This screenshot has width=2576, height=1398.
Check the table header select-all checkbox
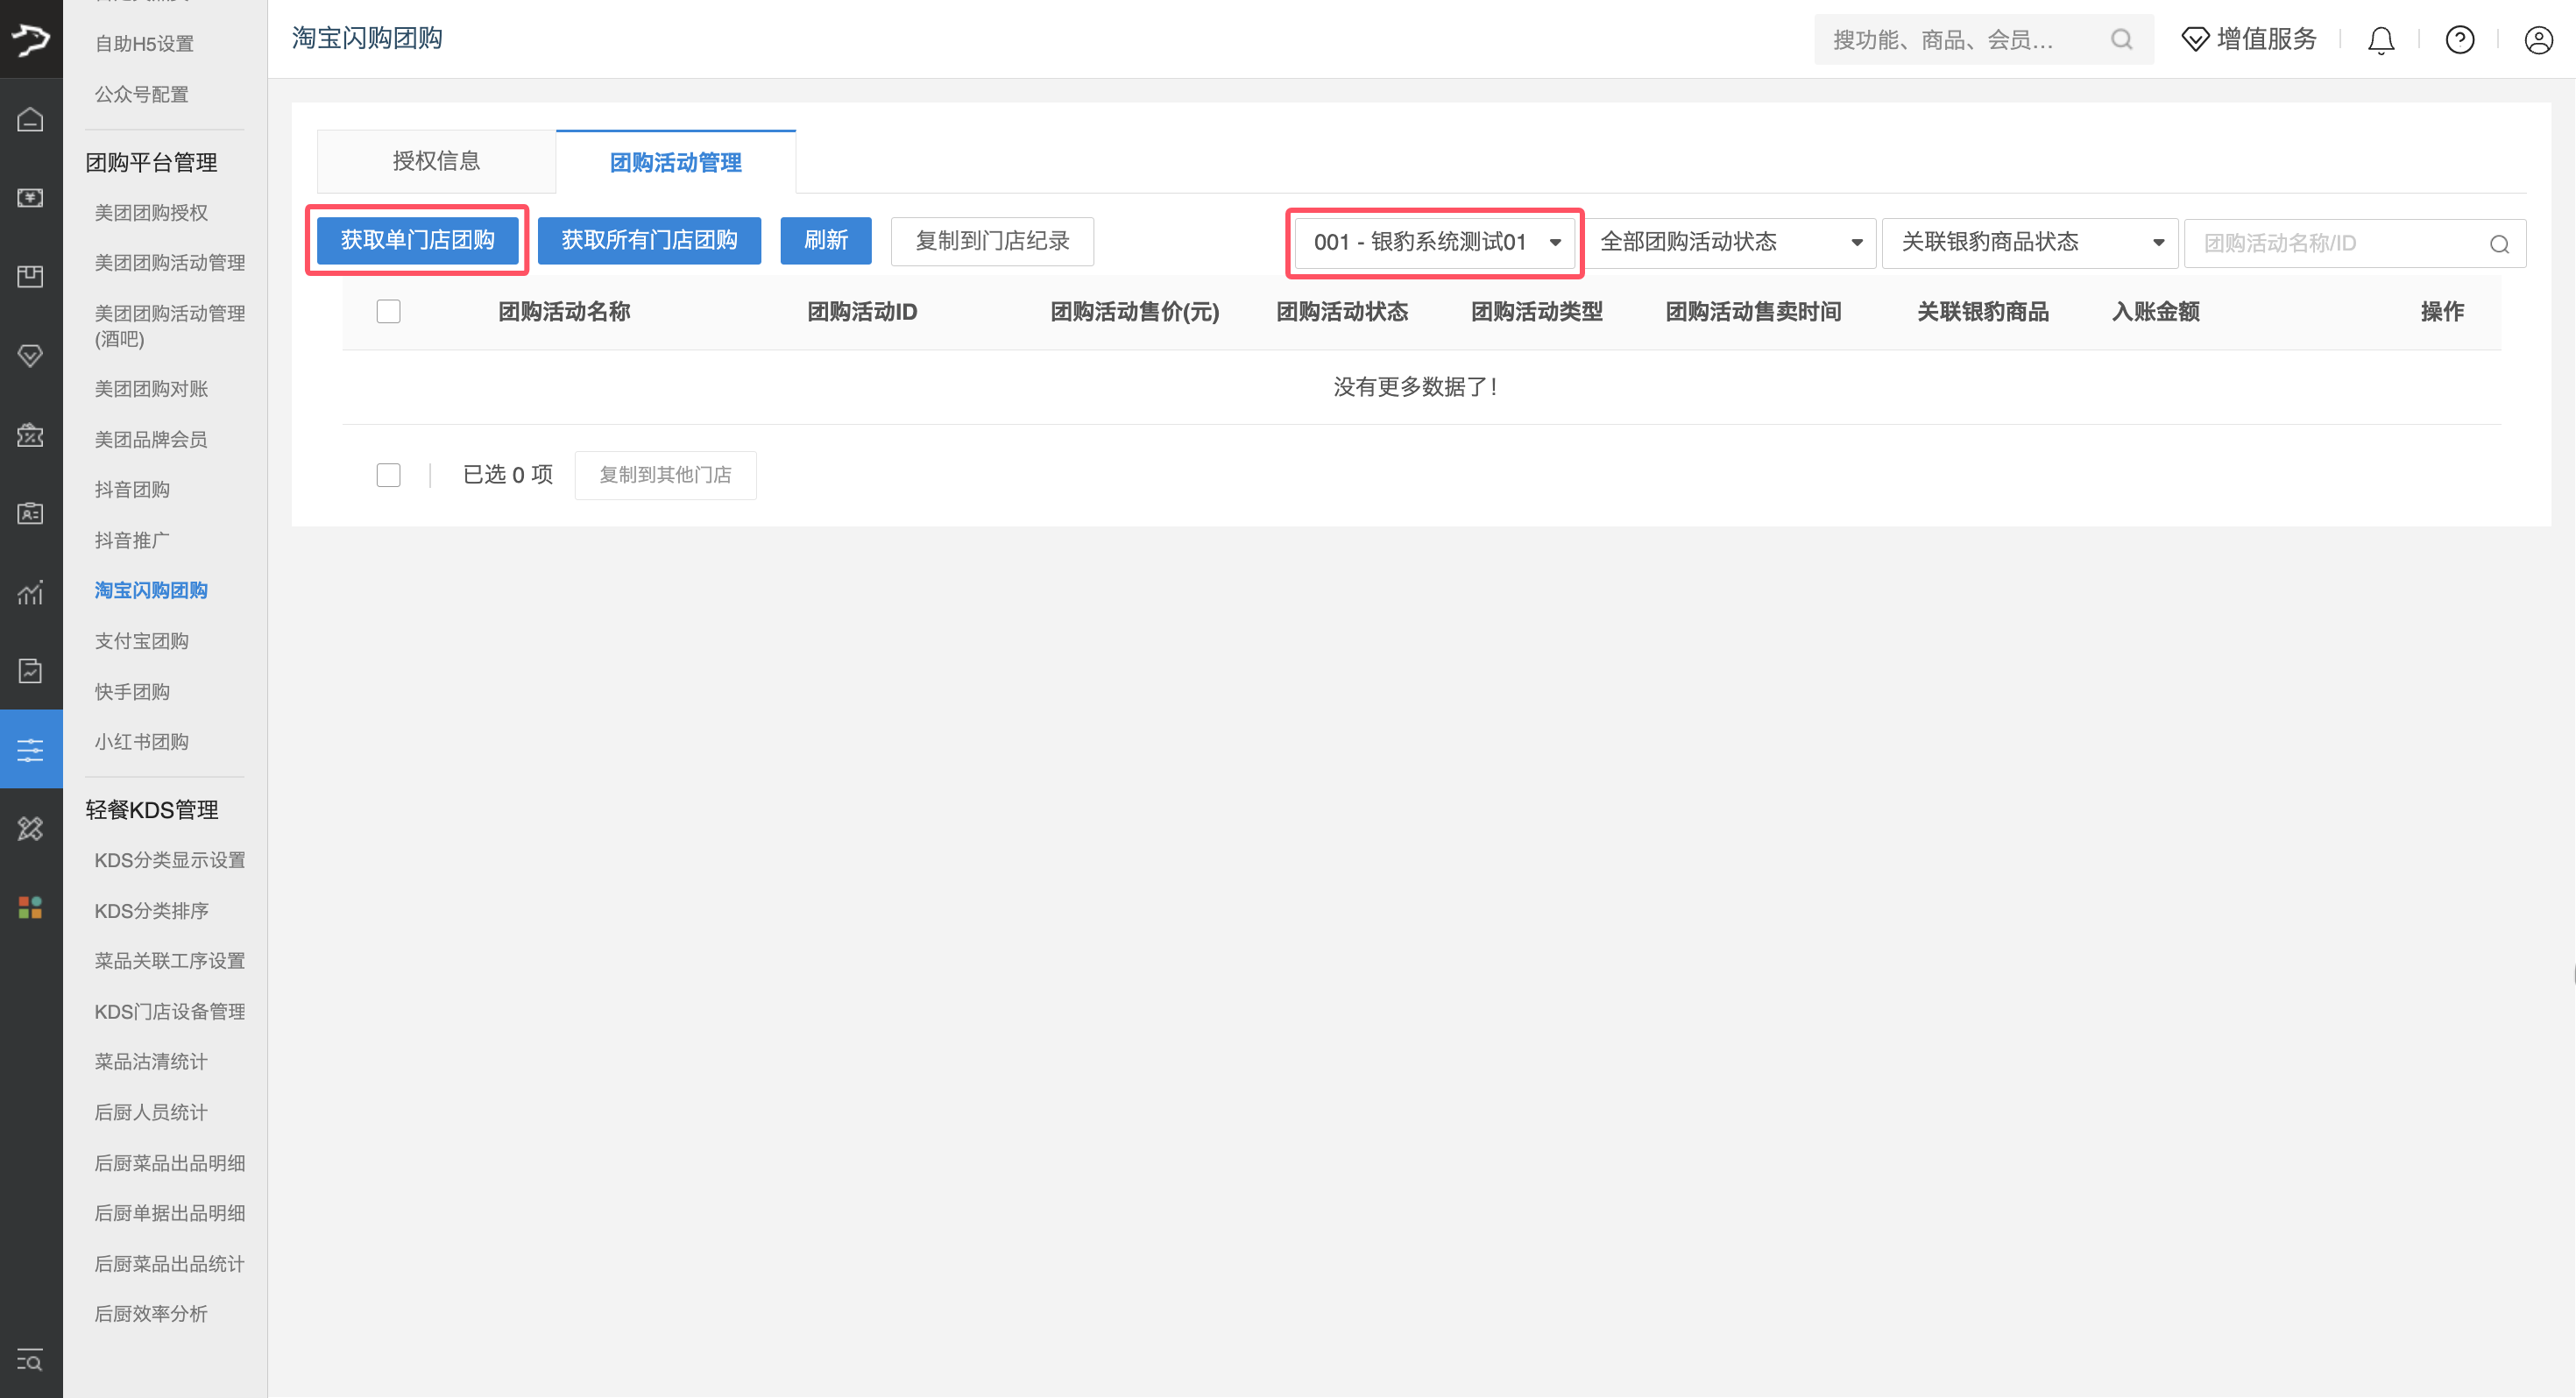[x=388, y=311]
